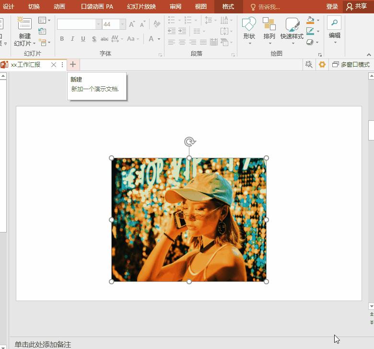This screenshot has width=374, height=349.
Task: Open the 口袋动画 PA ribbon tab
Action: (x=97, y=6)
